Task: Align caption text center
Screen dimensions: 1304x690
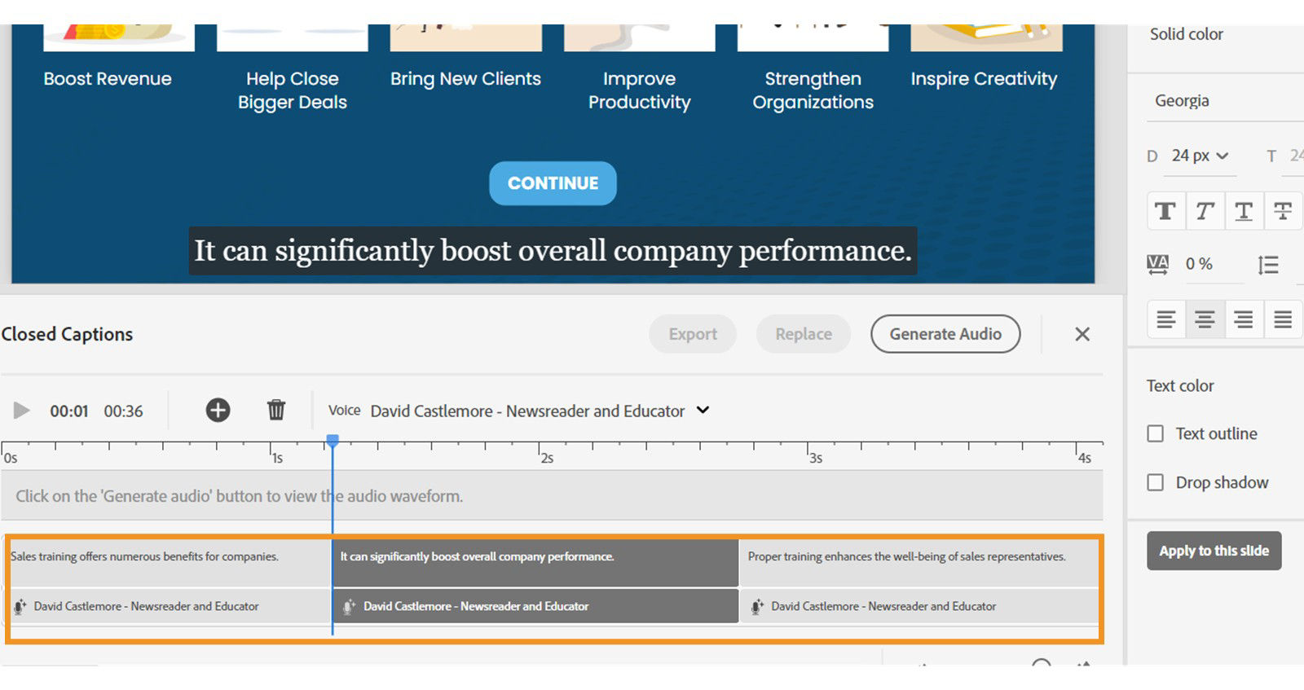Action: (x=1205, y=319)
